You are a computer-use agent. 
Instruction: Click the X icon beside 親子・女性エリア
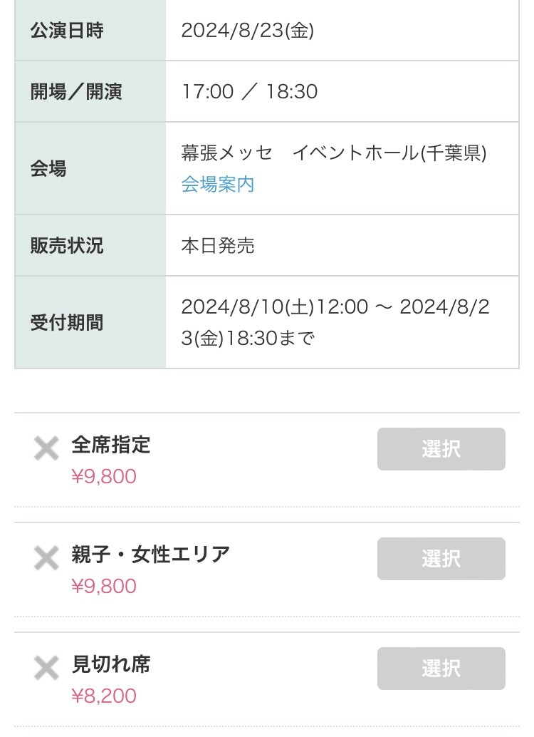click(x=46, y=559)
